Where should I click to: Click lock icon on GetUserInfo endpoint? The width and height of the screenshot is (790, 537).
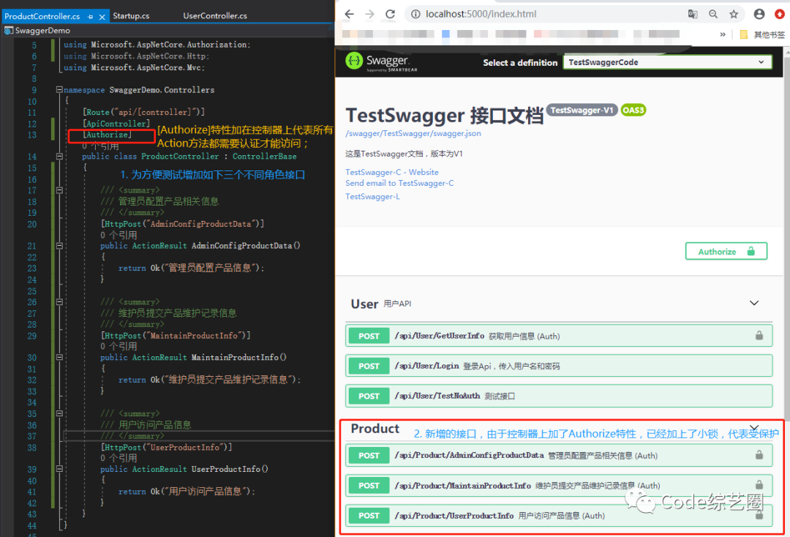759,336
